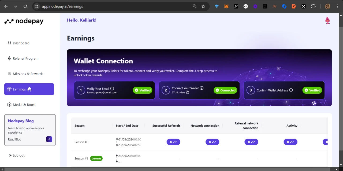Click the vertical page scrollbar
This screenshot has width=343, height=171.
click(x=341, y=88)
